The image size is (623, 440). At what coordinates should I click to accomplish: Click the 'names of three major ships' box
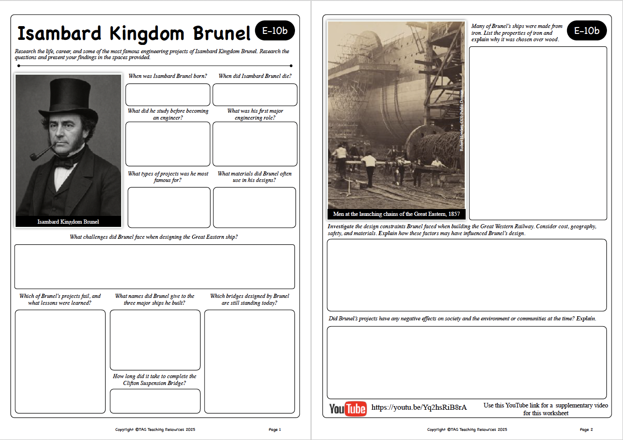pyautogui.click(x=155, y=340)
